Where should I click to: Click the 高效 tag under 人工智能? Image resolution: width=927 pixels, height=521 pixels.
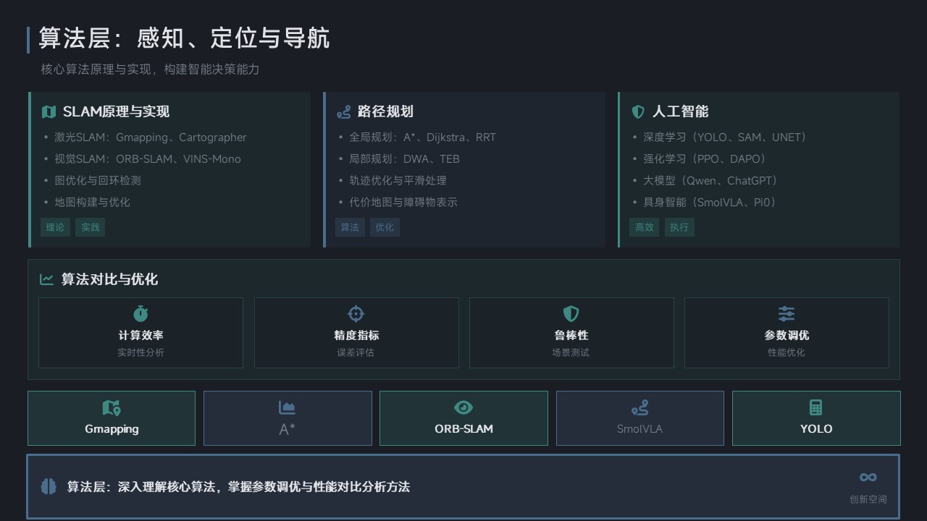pyautogui.click(x=644, y=227)
